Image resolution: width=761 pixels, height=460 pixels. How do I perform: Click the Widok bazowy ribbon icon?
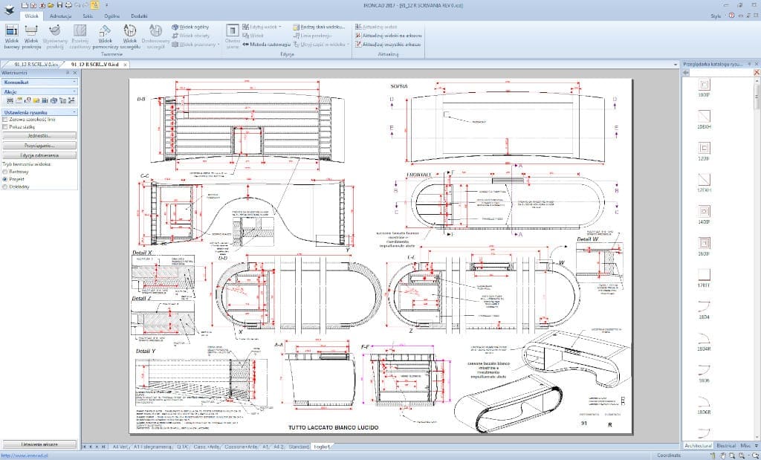12,36
